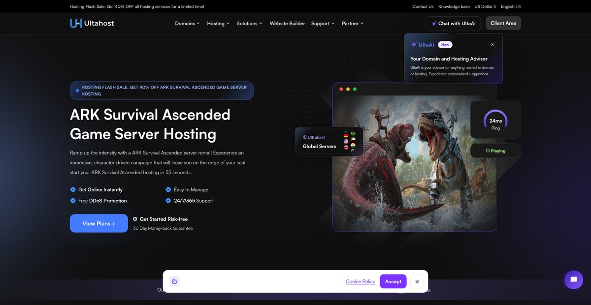Click the Chat with UltaAI button
This screenshot has width=591, height=305.
(453, 23)
